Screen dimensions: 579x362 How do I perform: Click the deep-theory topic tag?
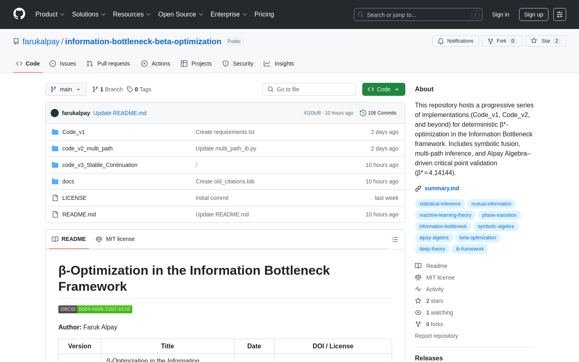[432, 249]
